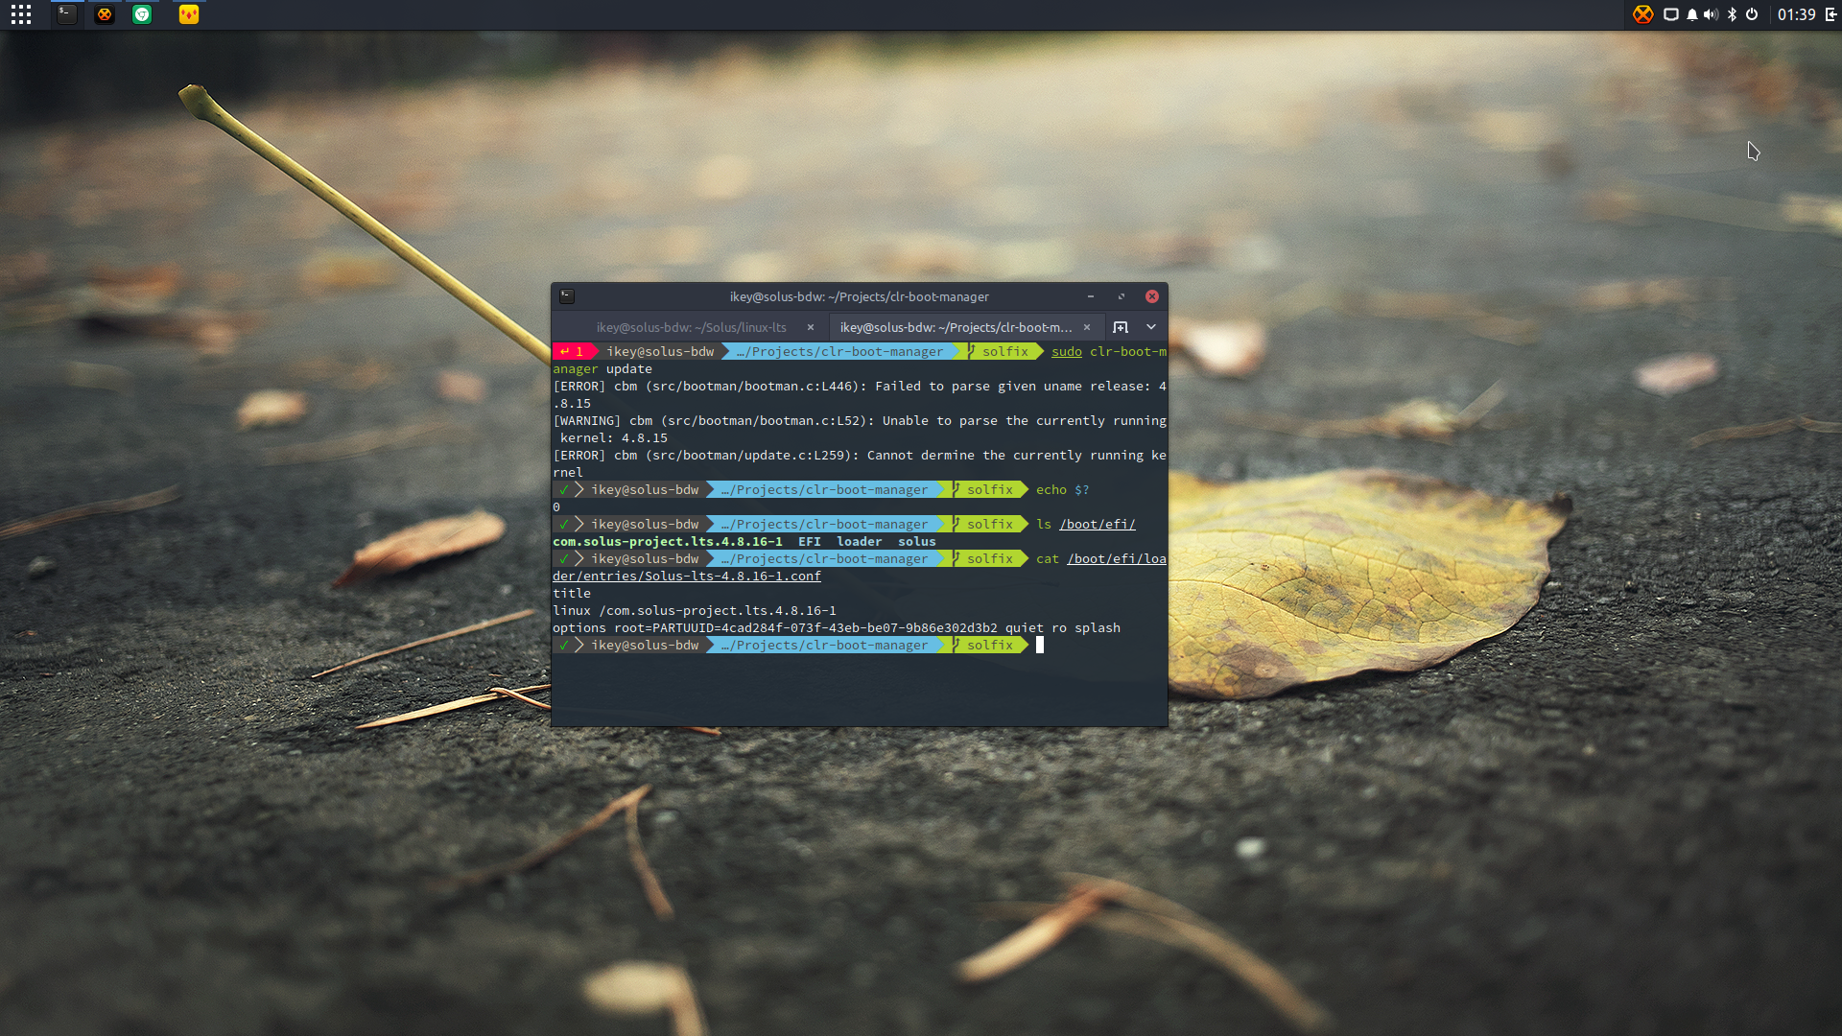This screenshot has width=1842, height=1036.
Task: Minimize the terminal window
Action: click(x=1091, y=296)
